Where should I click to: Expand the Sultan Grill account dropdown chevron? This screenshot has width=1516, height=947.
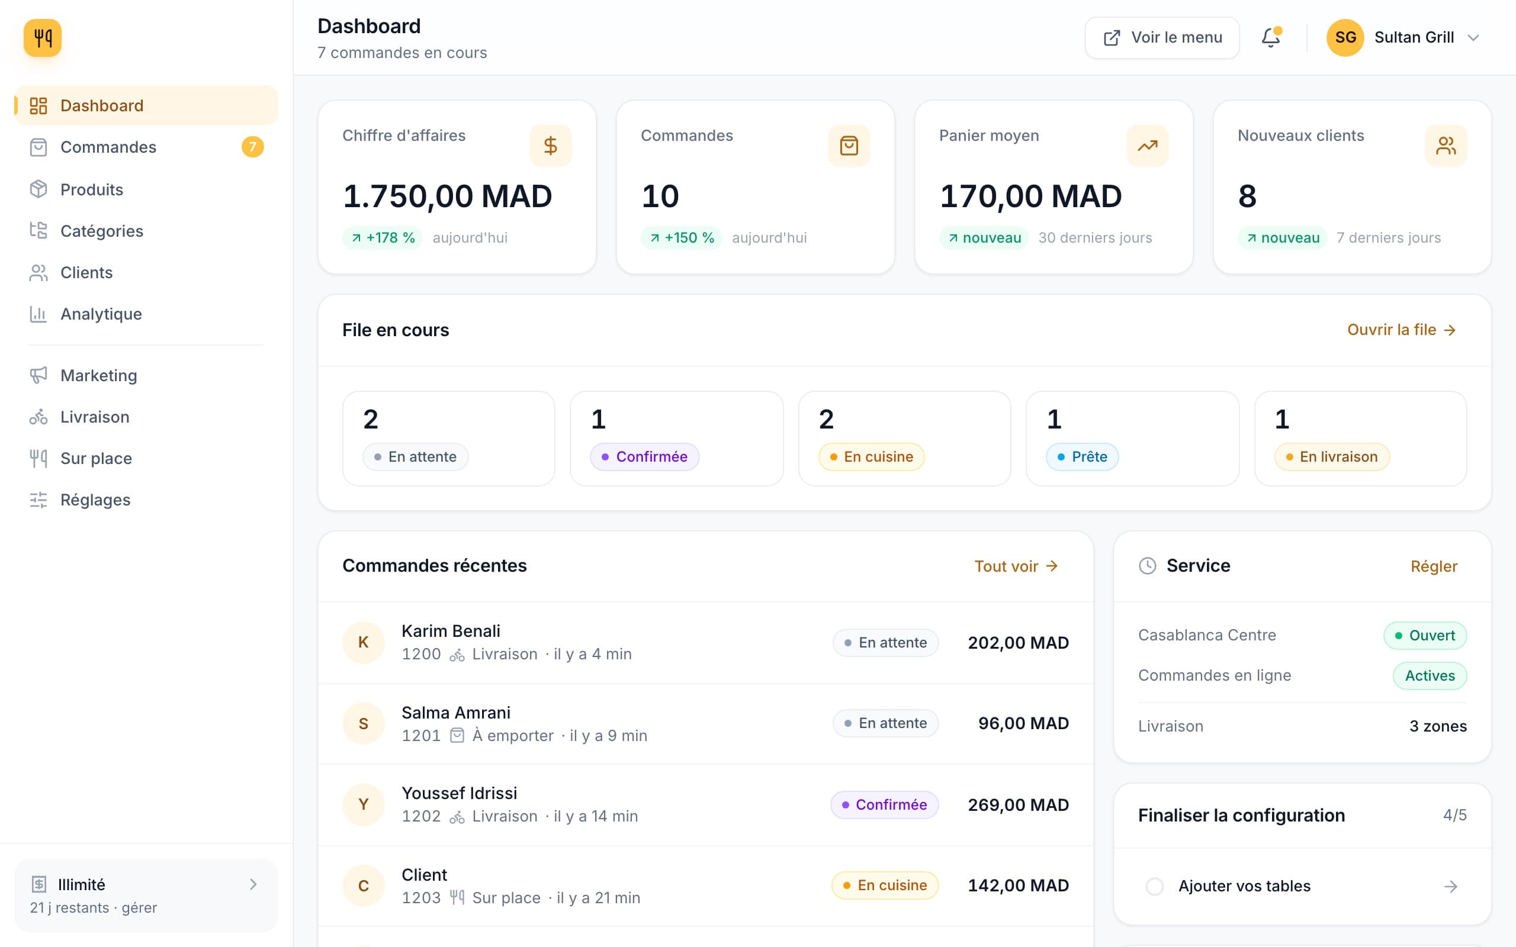(x=1473, y=37)
